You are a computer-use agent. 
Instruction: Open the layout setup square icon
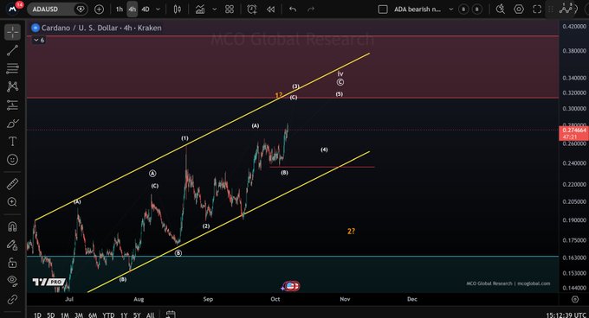pos(383,10)
